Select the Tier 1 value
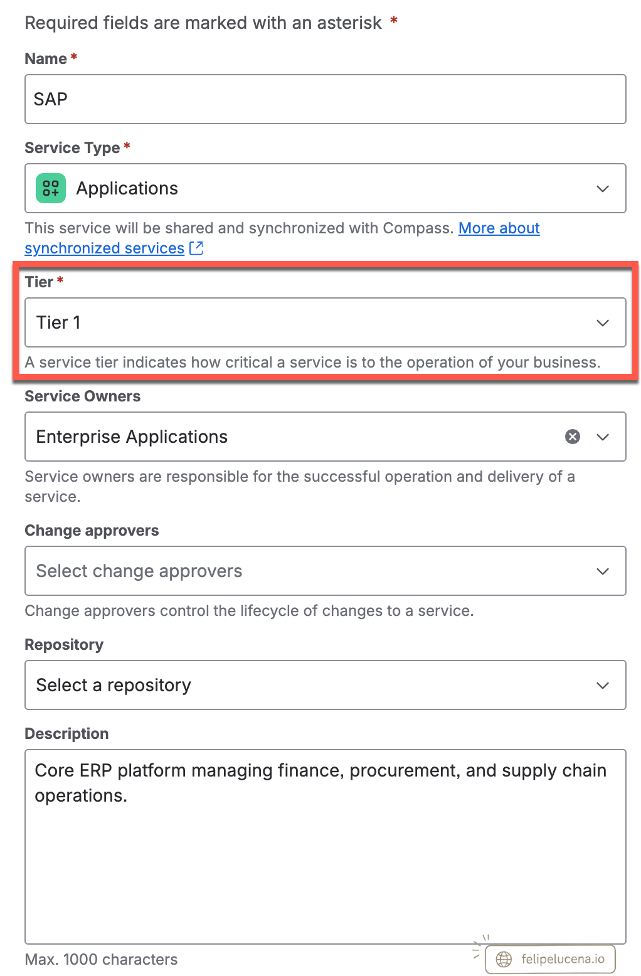Viewport: 641px width, 976px height. (58, 322)
